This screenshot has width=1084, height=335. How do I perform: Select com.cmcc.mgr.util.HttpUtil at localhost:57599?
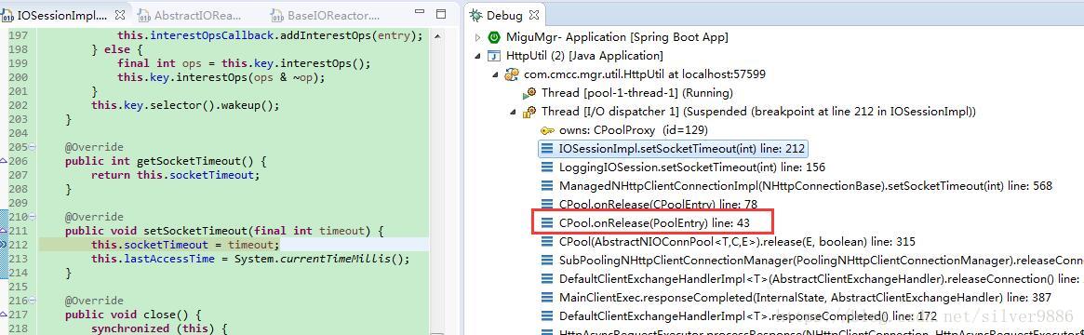pyautogui.click(x=644, y=74)
